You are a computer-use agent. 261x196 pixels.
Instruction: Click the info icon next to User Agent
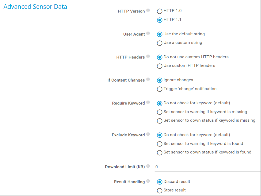(x=148, y=34)
